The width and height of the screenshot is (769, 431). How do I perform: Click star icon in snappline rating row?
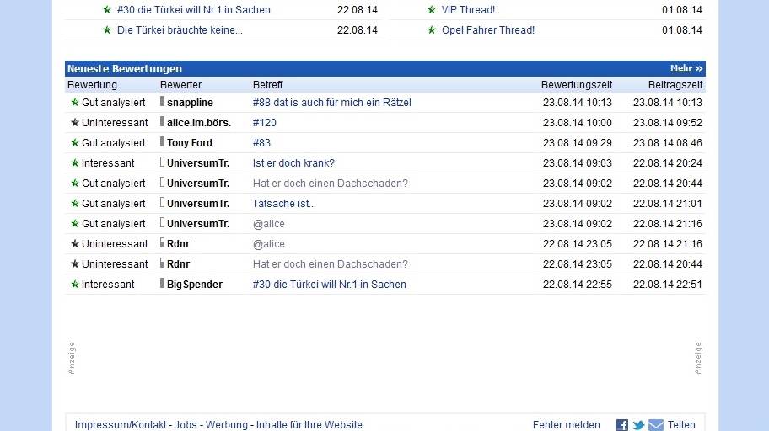pos(74,103)
